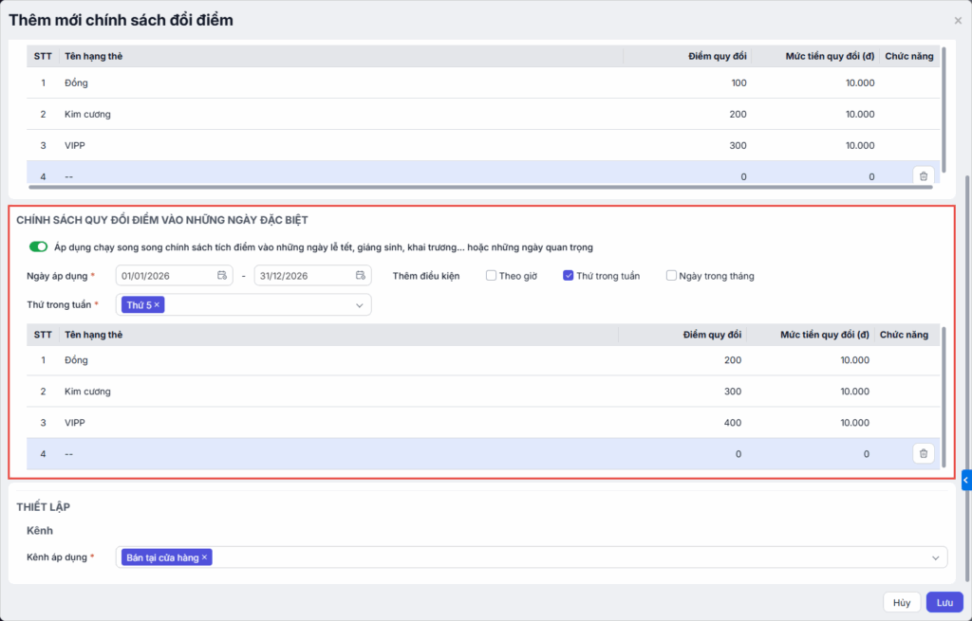Uncheck the "Thứ trong tuần" checkbox
Screen dimensions: 972x621
click(x=568, y=276)
